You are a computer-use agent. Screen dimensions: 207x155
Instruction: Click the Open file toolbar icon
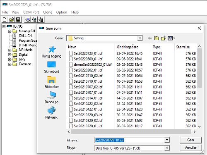coord(12,20)
